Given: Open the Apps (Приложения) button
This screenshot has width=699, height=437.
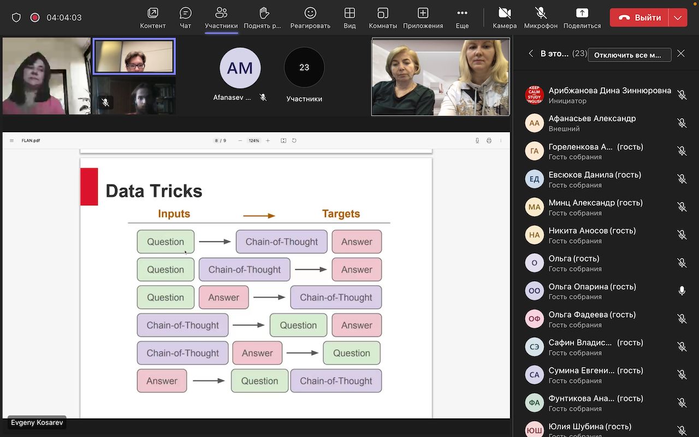Looking at the screenshot, I should point(423,13).
